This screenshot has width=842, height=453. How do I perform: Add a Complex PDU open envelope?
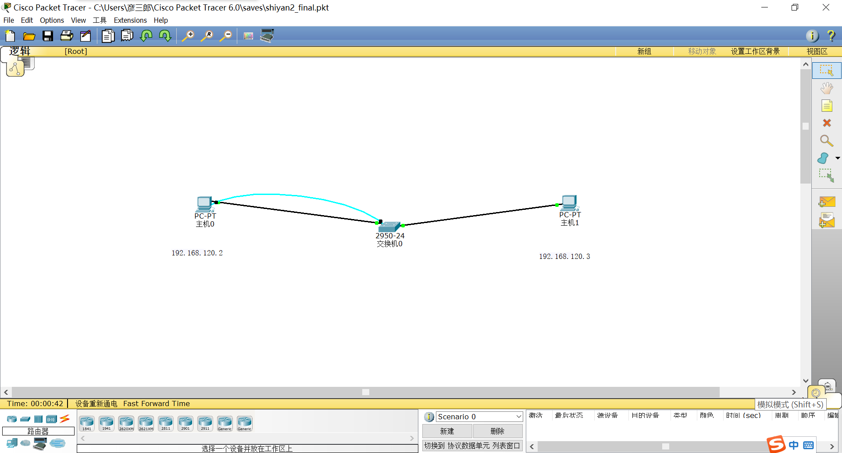coord(827,220)
